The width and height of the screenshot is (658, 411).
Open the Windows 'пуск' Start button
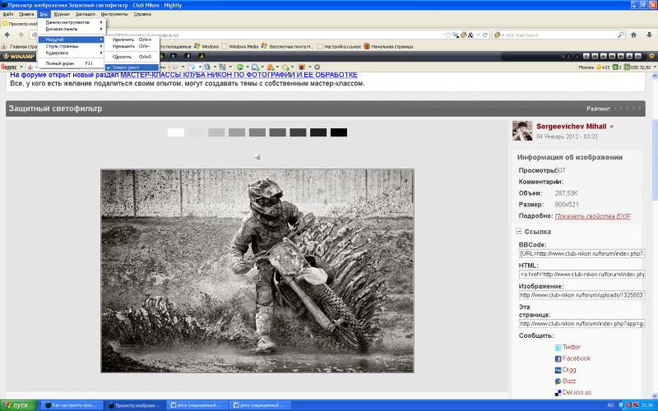click(18, 405)
